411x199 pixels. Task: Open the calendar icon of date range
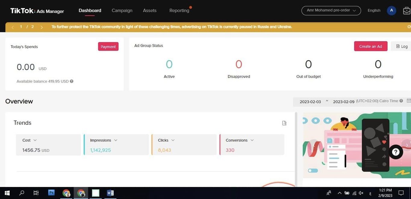(x=409, y=101)
